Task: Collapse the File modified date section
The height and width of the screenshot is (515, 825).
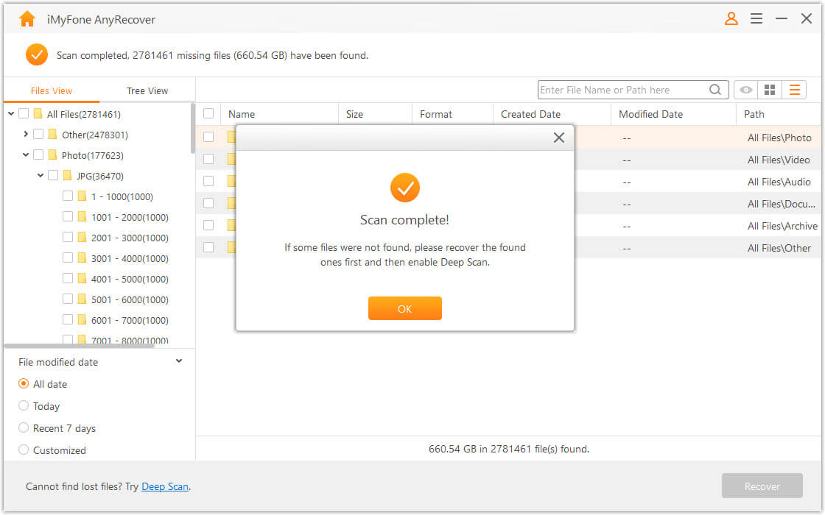Action: [179, 361]
